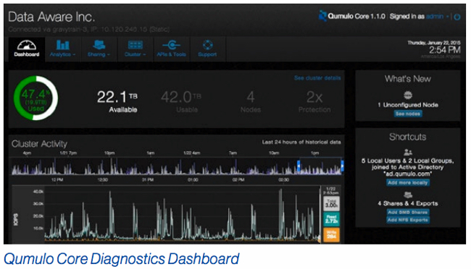
Task: Follow the See cluster details link
Action: click(317, 78)
